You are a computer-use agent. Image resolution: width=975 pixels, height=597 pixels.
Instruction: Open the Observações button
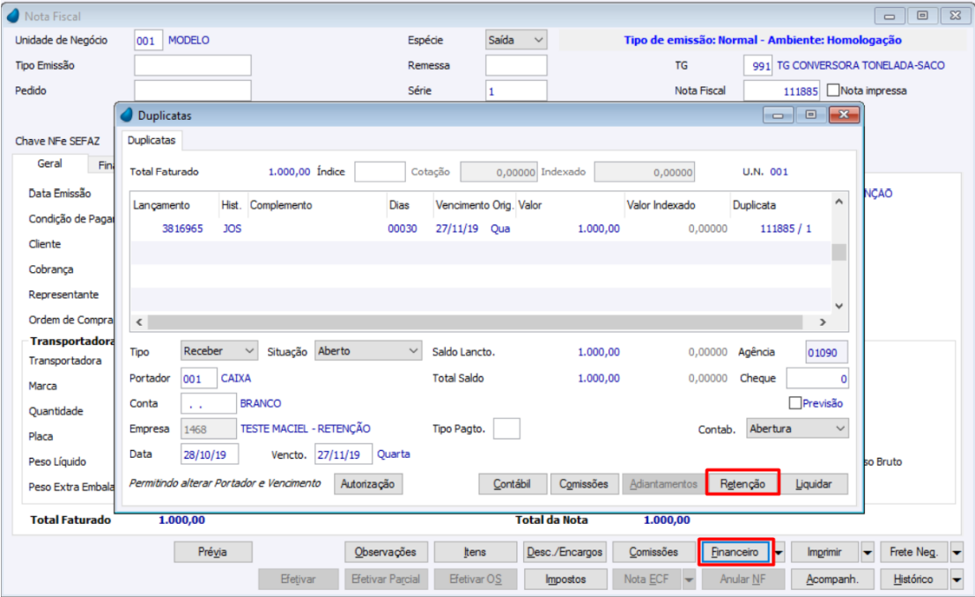pos(386,552)
